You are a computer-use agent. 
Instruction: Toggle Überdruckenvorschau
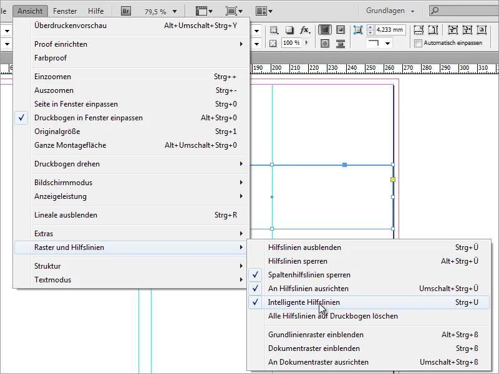tap(132, 26)
